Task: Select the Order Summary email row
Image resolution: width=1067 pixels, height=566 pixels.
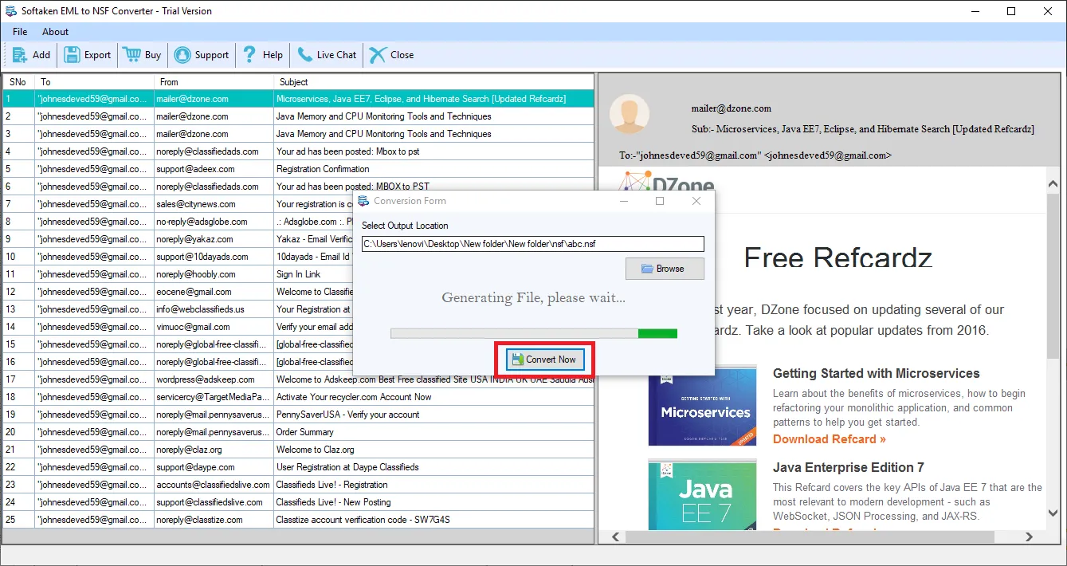Action: 298,432
